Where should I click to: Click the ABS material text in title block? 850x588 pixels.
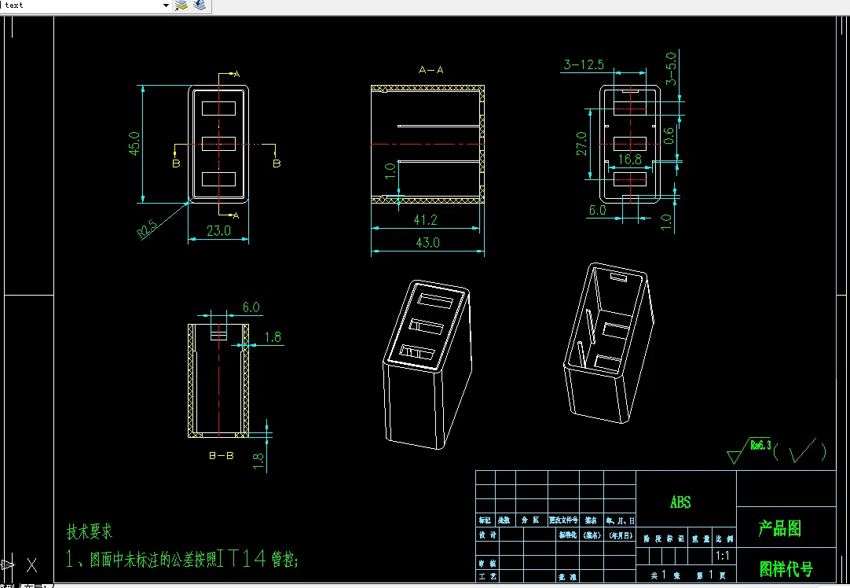pos(680,502)
